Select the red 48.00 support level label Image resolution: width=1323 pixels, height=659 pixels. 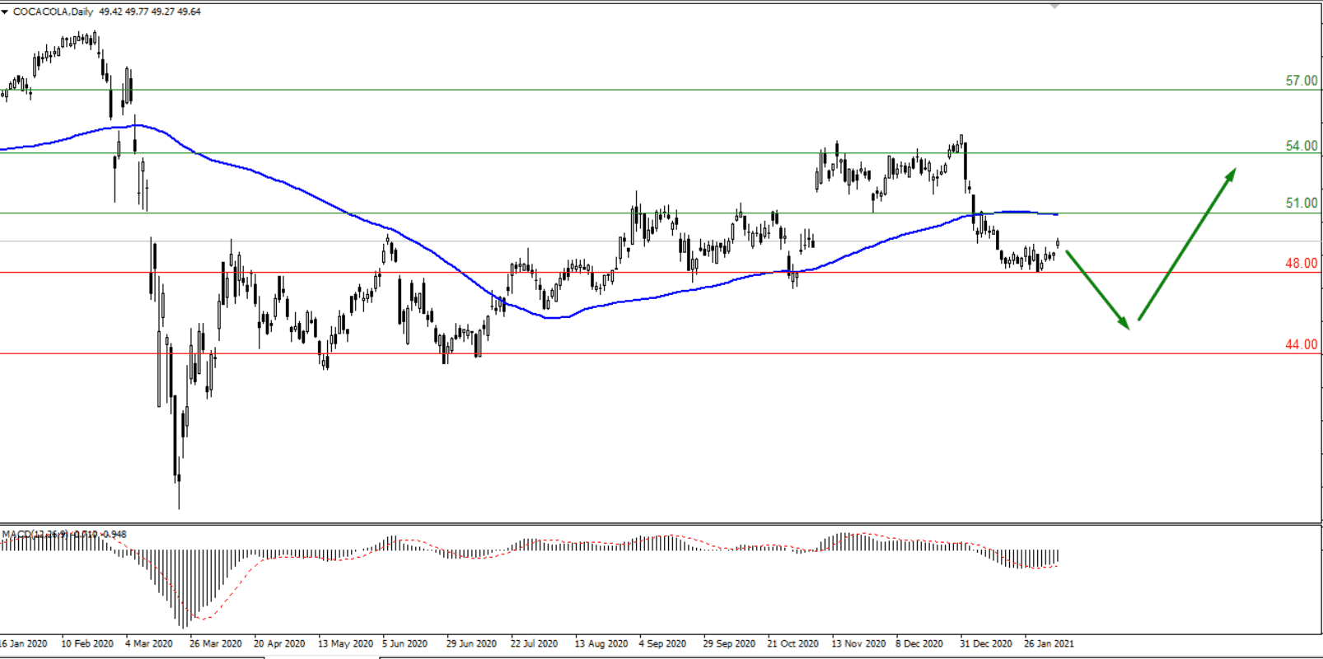[1301, 264]
